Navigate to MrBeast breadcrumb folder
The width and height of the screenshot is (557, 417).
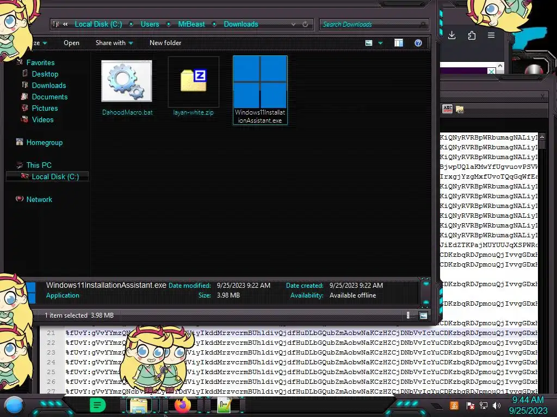(x=191, y=24)
